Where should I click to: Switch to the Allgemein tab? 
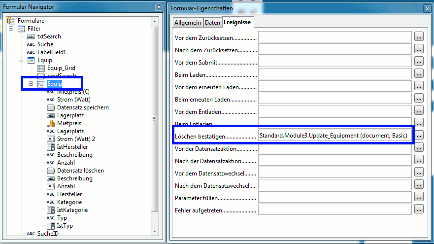click(x=188, y=23)
